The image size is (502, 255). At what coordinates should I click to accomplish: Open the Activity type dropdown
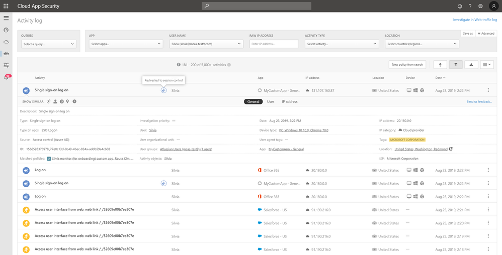342,44
